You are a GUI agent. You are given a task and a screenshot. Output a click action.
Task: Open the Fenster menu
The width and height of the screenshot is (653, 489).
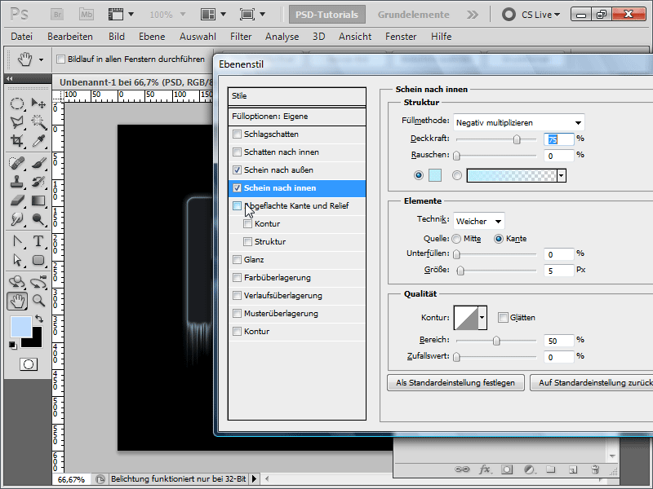[401, 37]
